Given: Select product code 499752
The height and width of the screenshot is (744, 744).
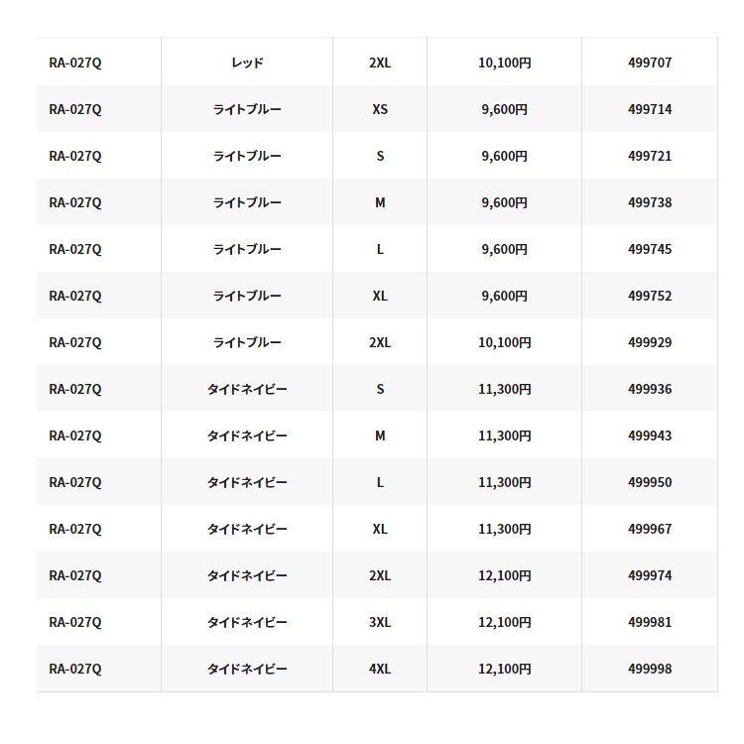Looking at the screenshot, I should [x=650, y=296].
